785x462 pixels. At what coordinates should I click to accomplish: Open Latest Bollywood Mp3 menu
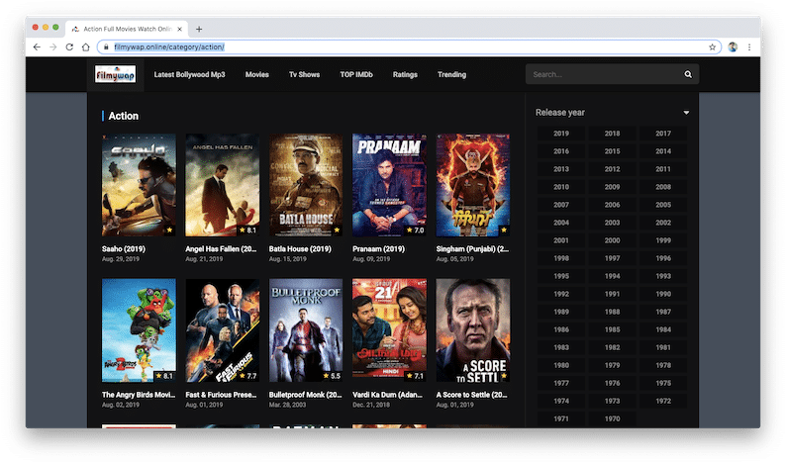click(190, 74)
